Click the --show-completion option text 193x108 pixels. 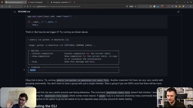pyautogui.click(x=40, y=56)
